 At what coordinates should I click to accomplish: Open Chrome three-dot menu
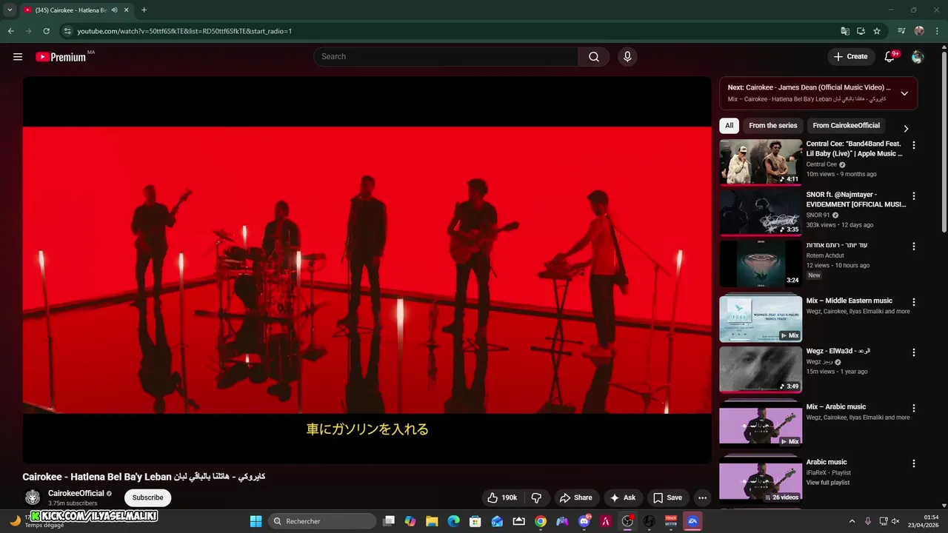(936, 31)
